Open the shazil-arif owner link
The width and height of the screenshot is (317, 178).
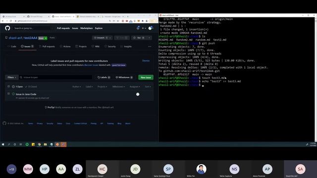(15, 38)
